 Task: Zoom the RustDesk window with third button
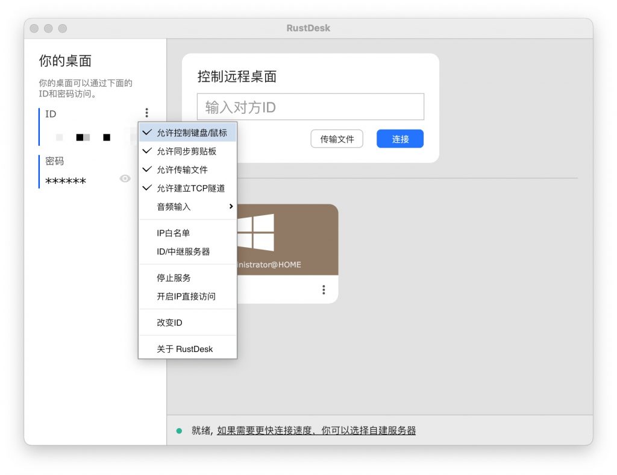coord(63,28)
